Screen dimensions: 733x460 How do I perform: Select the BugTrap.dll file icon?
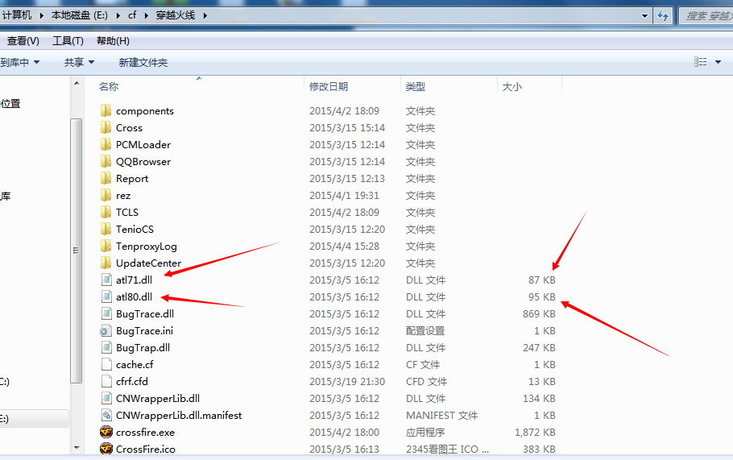coord(106,347)
